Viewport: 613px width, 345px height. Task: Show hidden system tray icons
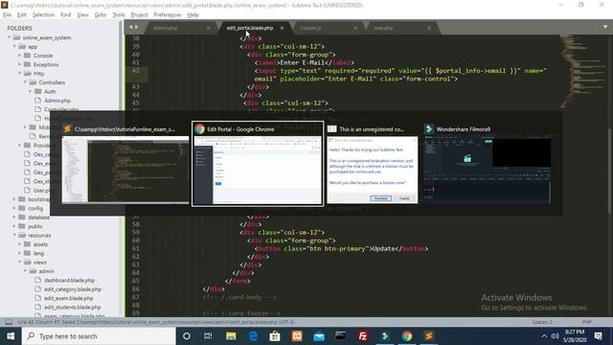[x=544, y=336]
